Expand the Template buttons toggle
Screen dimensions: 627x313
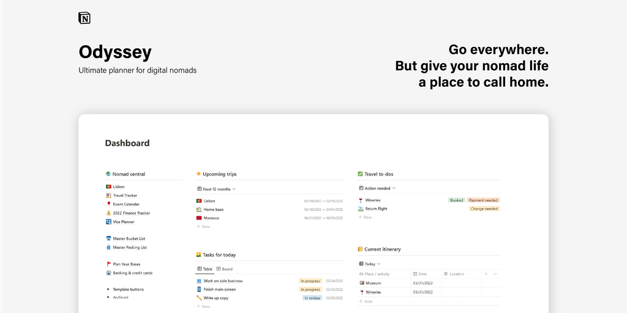(x=108, y=289)
